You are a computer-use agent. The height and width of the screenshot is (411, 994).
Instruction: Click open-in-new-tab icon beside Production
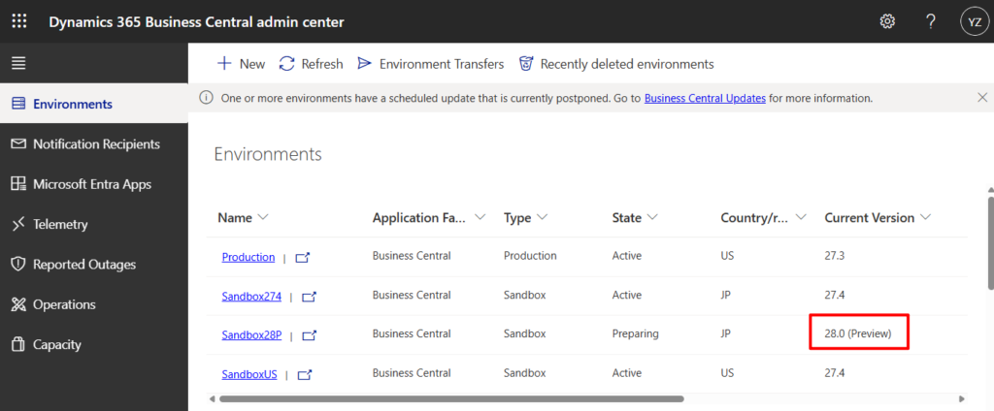click(303, 257)
